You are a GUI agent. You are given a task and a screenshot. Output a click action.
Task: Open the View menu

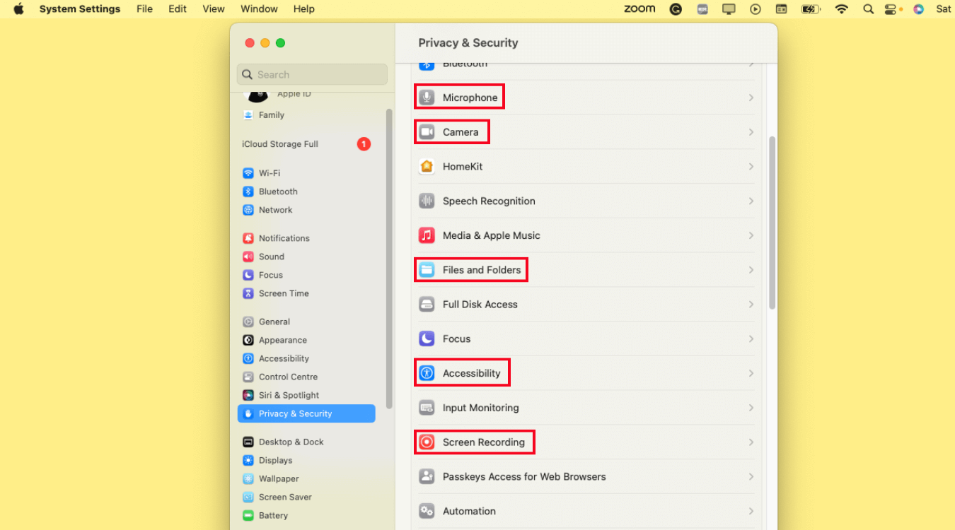214,9
